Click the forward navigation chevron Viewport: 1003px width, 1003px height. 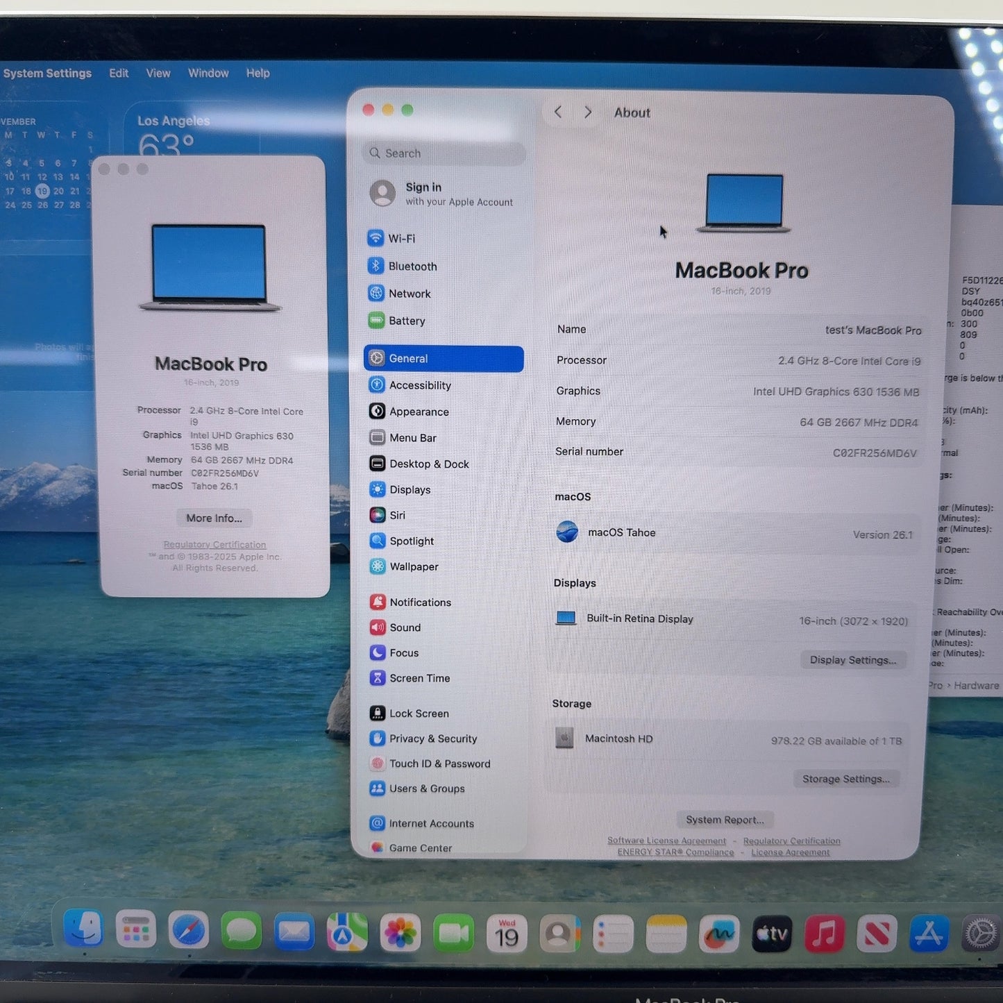pyautogui.click(x=588, y=112)
